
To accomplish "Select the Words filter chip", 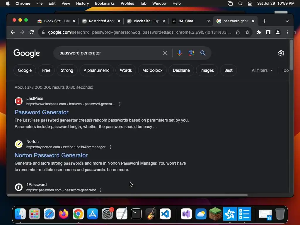I will click(126, 70).
